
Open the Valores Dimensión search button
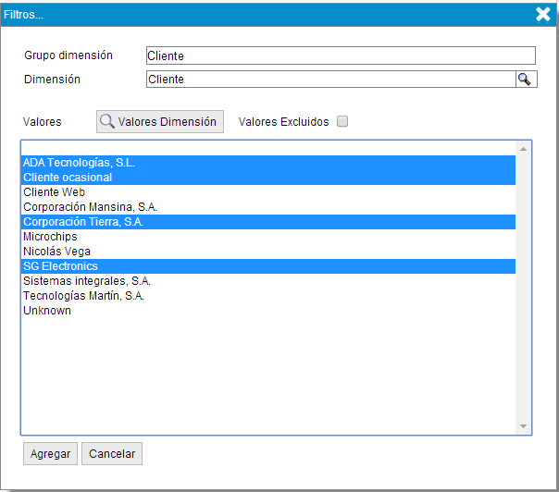coord(159,121)
